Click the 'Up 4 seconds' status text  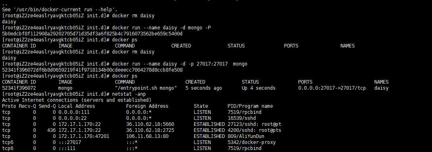pyautogui.click(x=258, y=88)
